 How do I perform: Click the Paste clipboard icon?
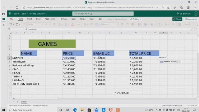pos(17,24)
